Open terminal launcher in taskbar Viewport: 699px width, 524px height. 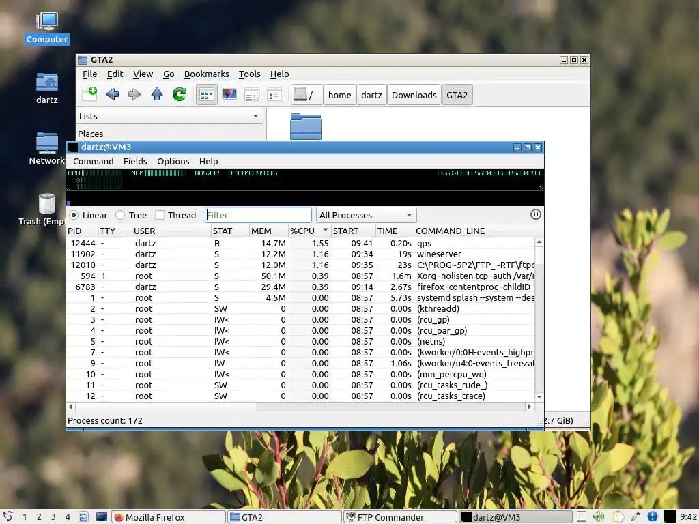click(x=102, y=517)
